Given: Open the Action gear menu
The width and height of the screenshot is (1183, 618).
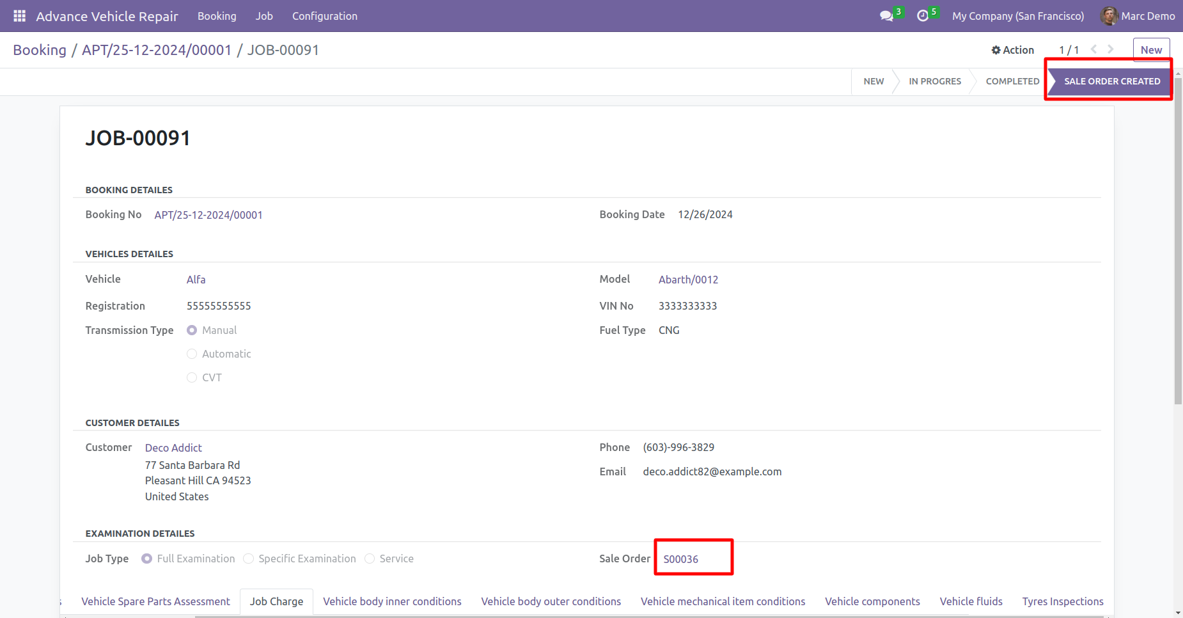Looking at the screenshot, I should pyautogui.click(x=1012, y=50).
